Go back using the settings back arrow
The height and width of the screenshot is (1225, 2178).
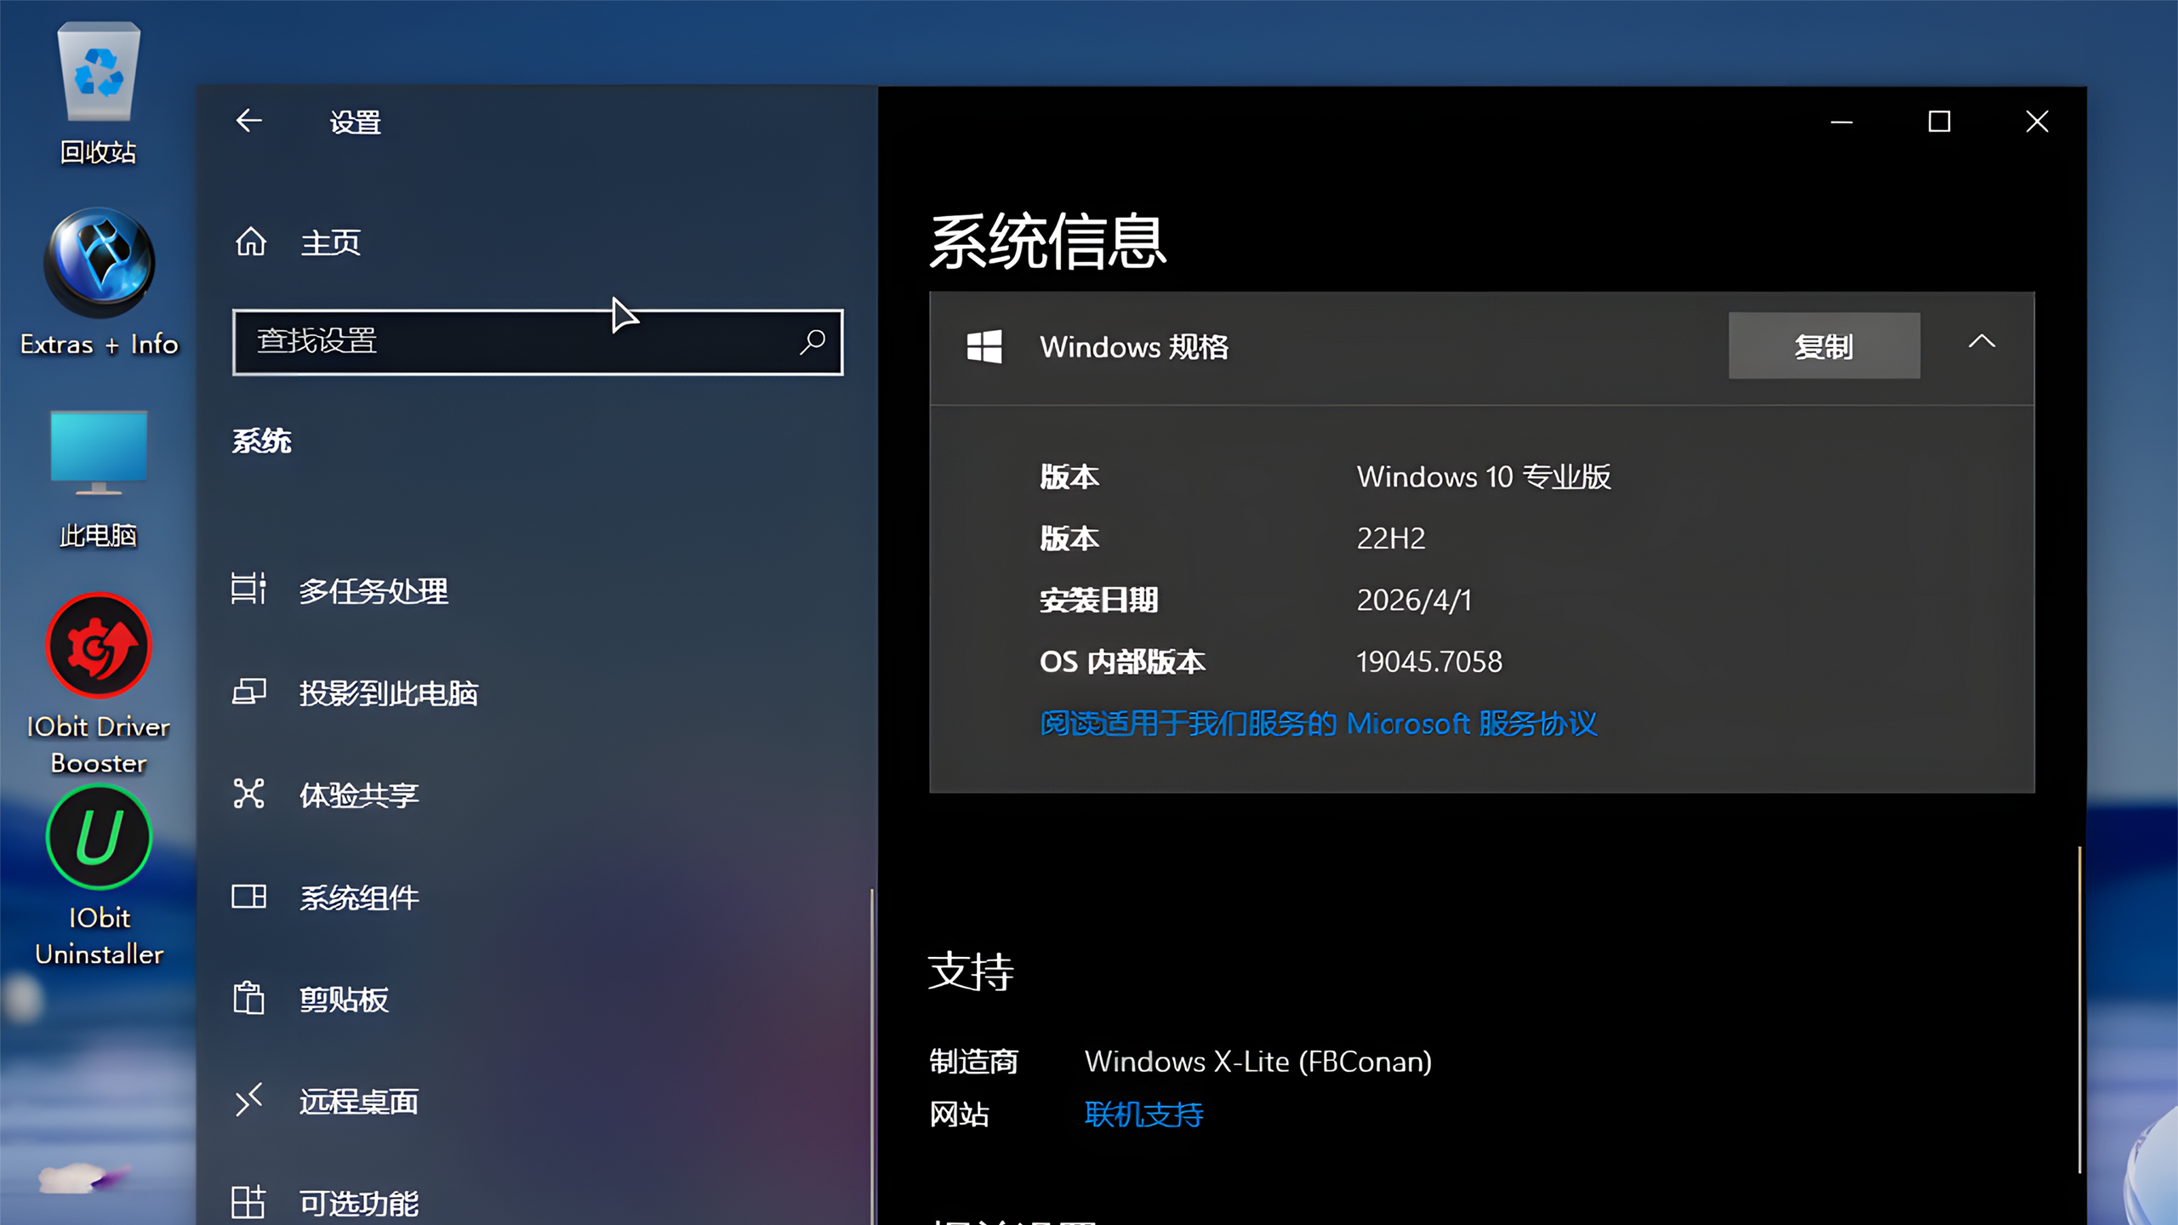click(248, 121)
